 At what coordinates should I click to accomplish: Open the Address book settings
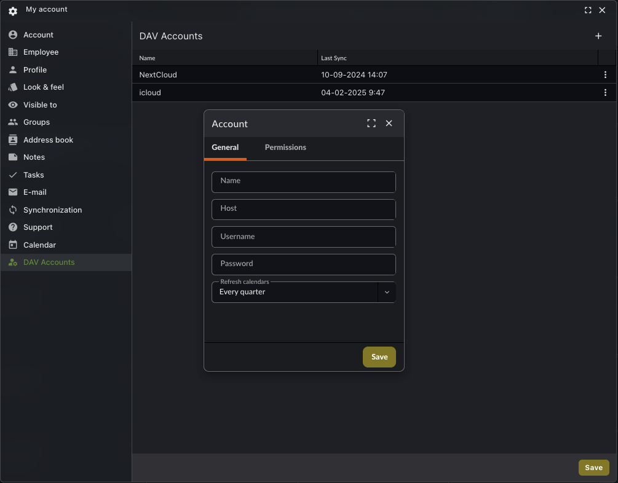[x=66, y=140]
